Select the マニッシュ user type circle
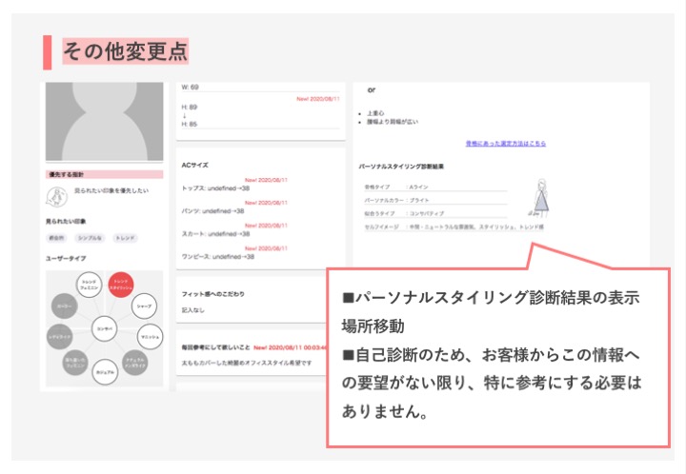This screenshot has height=474, width=686. point(149,338)
